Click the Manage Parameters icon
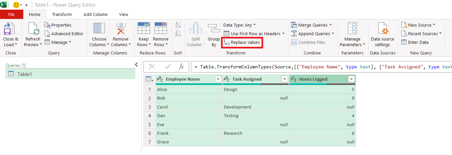Viewport: 452px width, 155px height. tap(352, 29)
